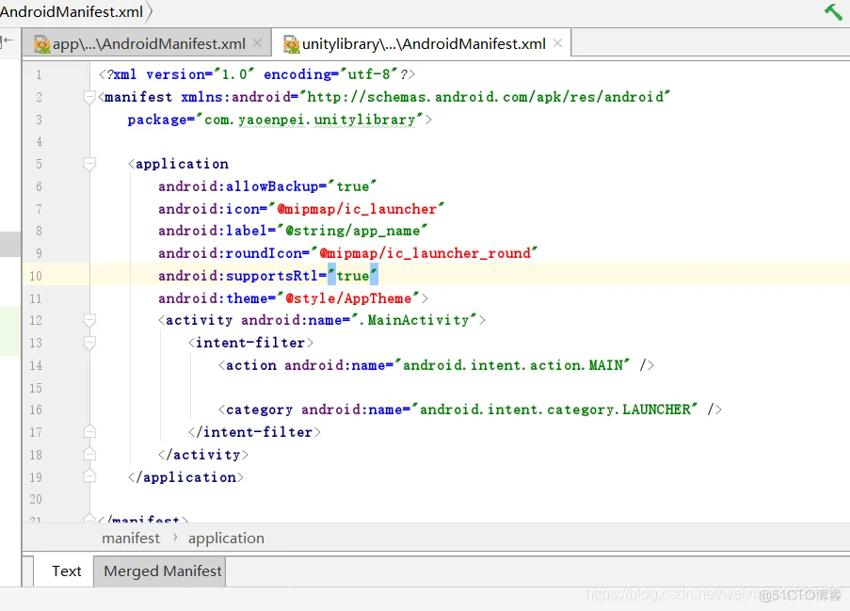Switch to app\...\AndroidManifest.xml tab
The image size is (850, 611).
(x=149, y=44)
